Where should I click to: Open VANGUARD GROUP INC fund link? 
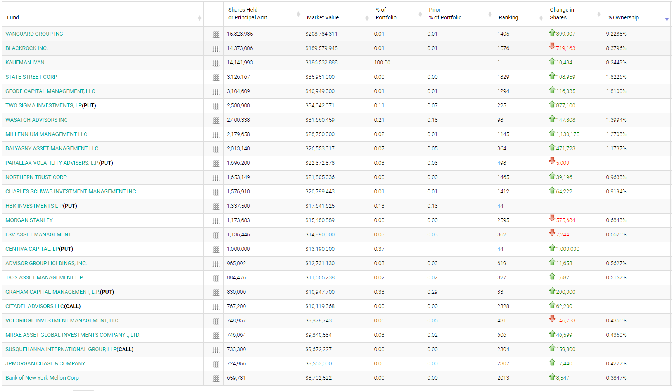pyautogui.click(x=34, y=34)
